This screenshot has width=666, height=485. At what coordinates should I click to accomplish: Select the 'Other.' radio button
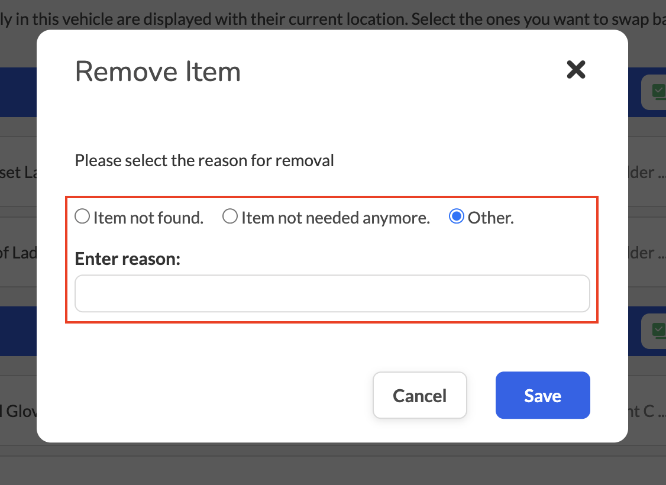457,216
